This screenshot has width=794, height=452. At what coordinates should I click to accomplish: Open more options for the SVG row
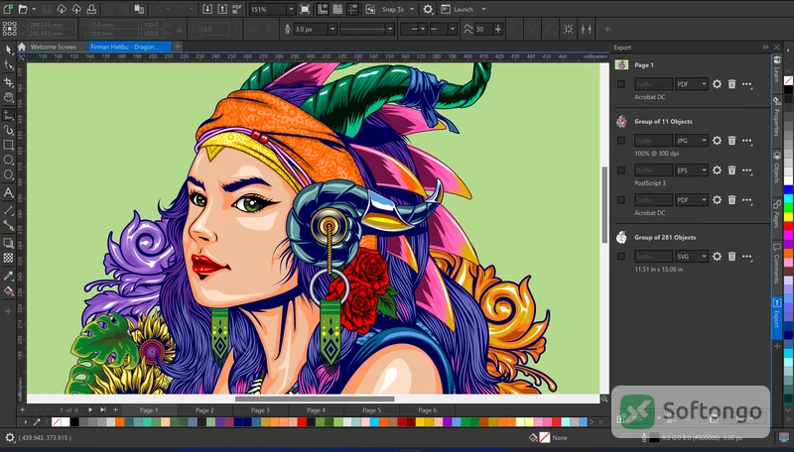(747, 257)
